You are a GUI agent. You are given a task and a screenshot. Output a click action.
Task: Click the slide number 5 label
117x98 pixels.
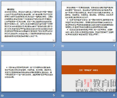click(54, 95)
